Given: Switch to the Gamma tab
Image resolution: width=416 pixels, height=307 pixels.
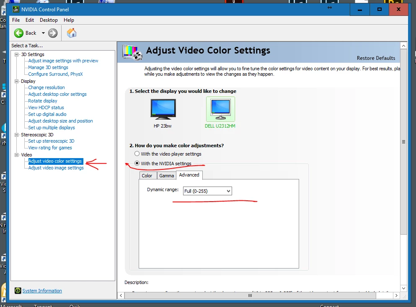Looking at the screenshot, I should 166,176.
